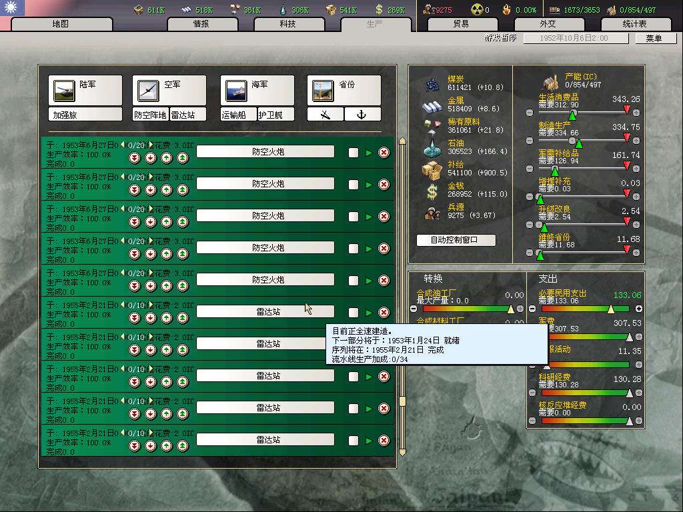The height and width of the screenshot is (512, 683).
Task: Click the date field 1952年10月6日
Action: tap(576, 38)
